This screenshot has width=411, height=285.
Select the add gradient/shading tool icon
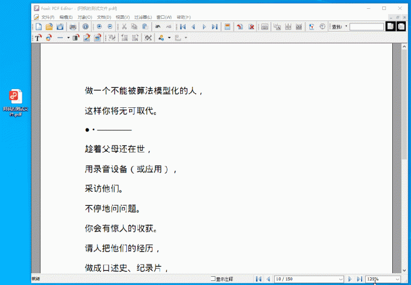[76, 38]
